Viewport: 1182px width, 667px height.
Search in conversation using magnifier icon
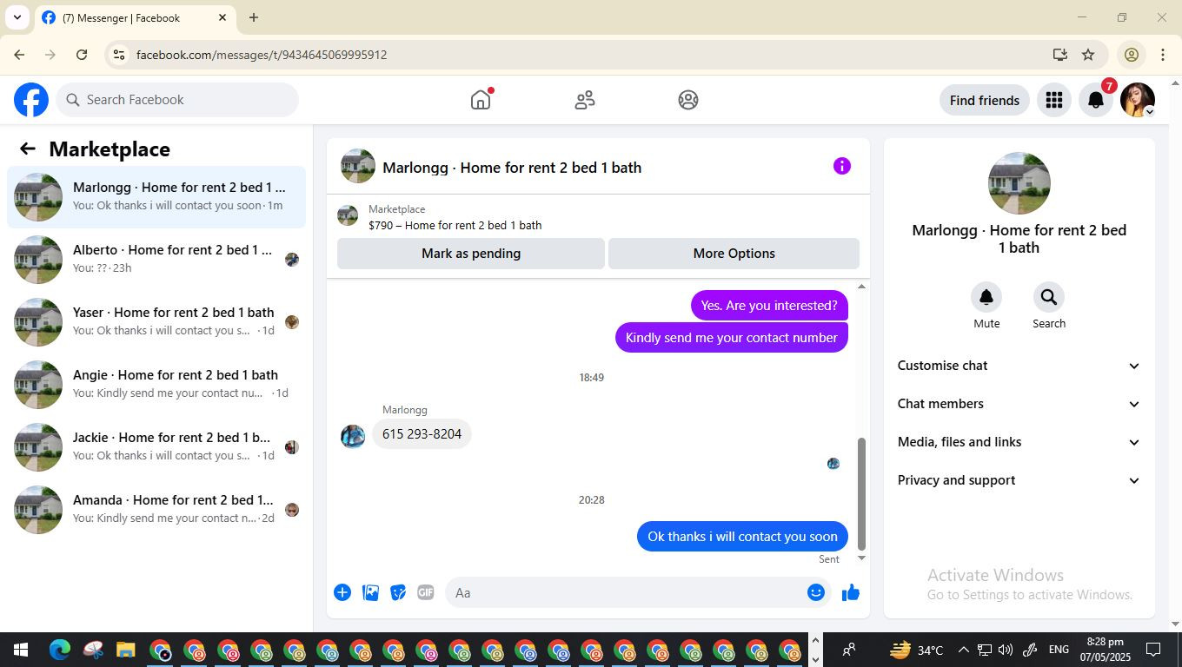pos(1049,297)
